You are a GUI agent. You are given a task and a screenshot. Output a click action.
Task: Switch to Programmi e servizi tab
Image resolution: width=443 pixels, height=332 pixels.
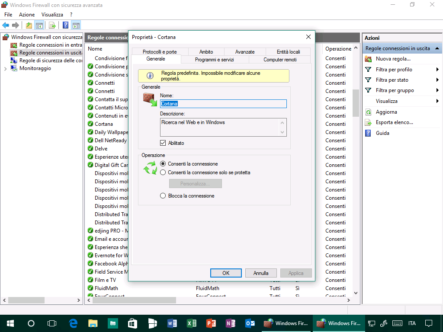pyautogui.click(x=215, y=60)
